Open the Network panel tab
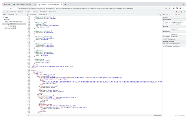 pos(35,12)
